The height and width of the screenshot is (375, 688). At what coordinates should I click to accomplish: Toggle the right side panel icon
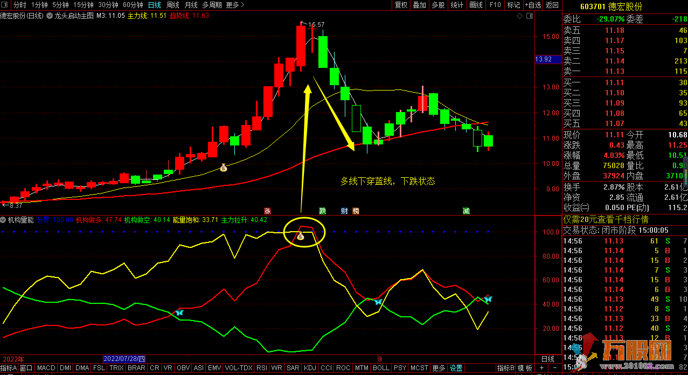click(530, 16)
